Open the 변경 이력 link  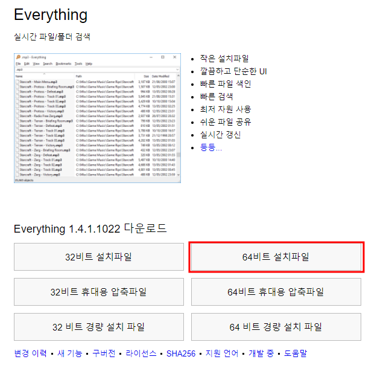[31, 353]
